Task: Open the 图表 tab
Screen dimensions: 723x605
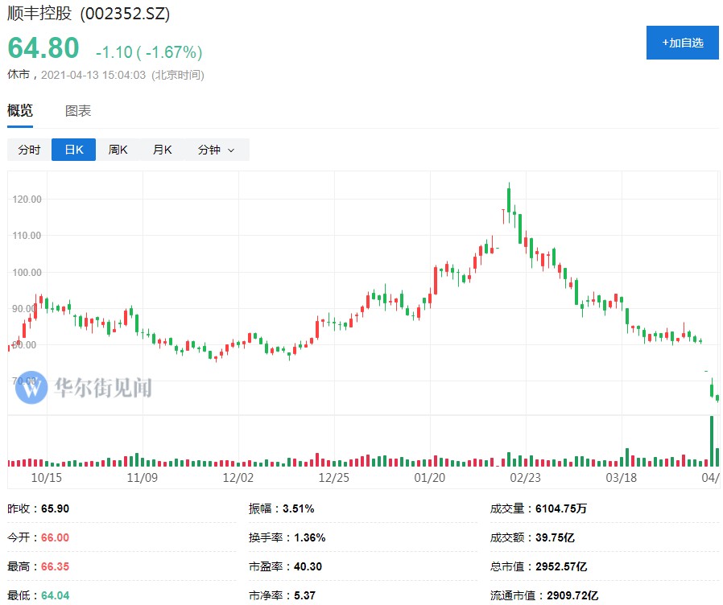Action: pos(78,111)
